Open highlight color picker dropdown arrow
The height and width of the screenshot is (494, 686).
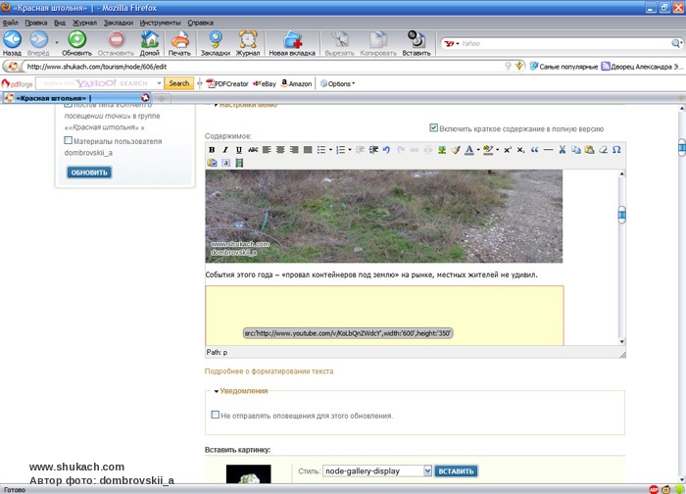498,150
